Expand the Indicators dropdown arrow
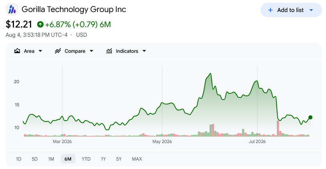This screenshot has height=169, width=326. tap(144, 51)
